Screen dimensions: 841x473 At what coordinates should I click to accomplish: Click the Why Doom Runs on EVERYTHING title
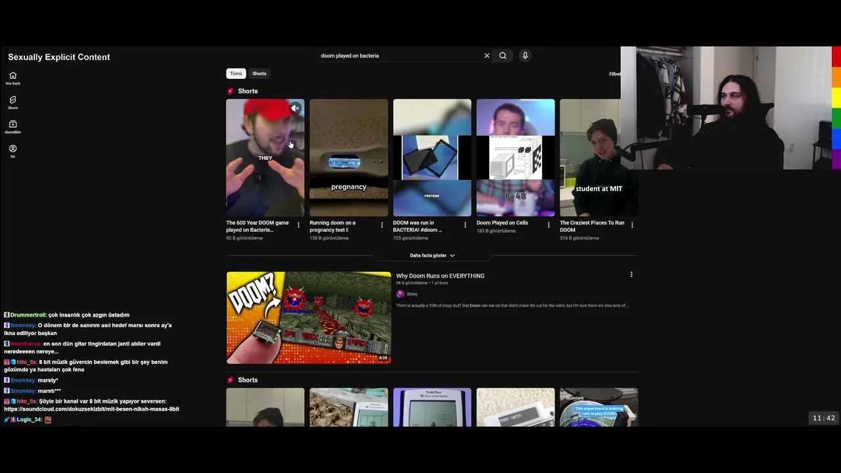(x=440, y=276)
